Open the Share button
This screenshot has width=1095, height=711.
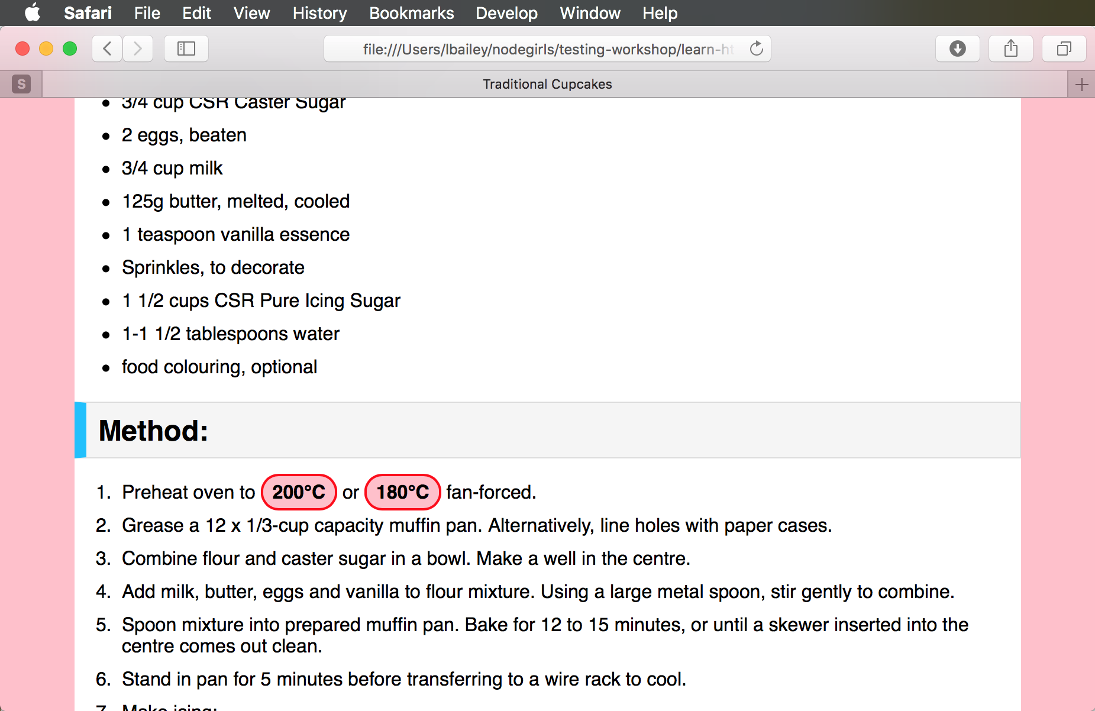[1011, 49]
